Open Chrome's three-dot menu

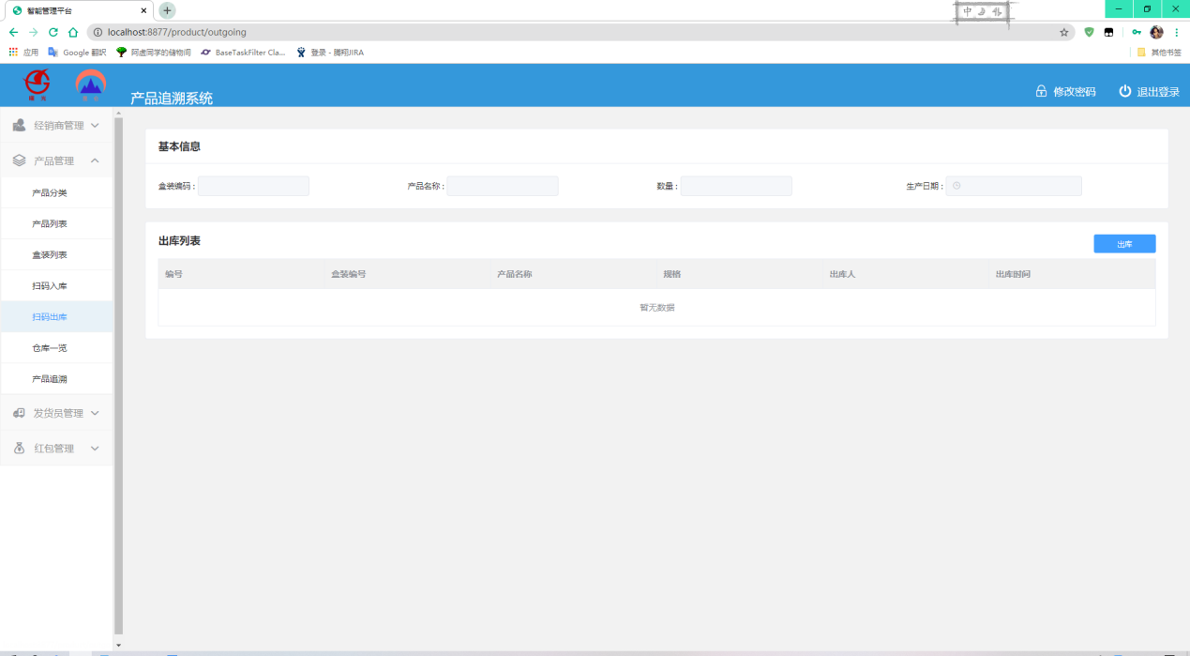pos(1177,32)
